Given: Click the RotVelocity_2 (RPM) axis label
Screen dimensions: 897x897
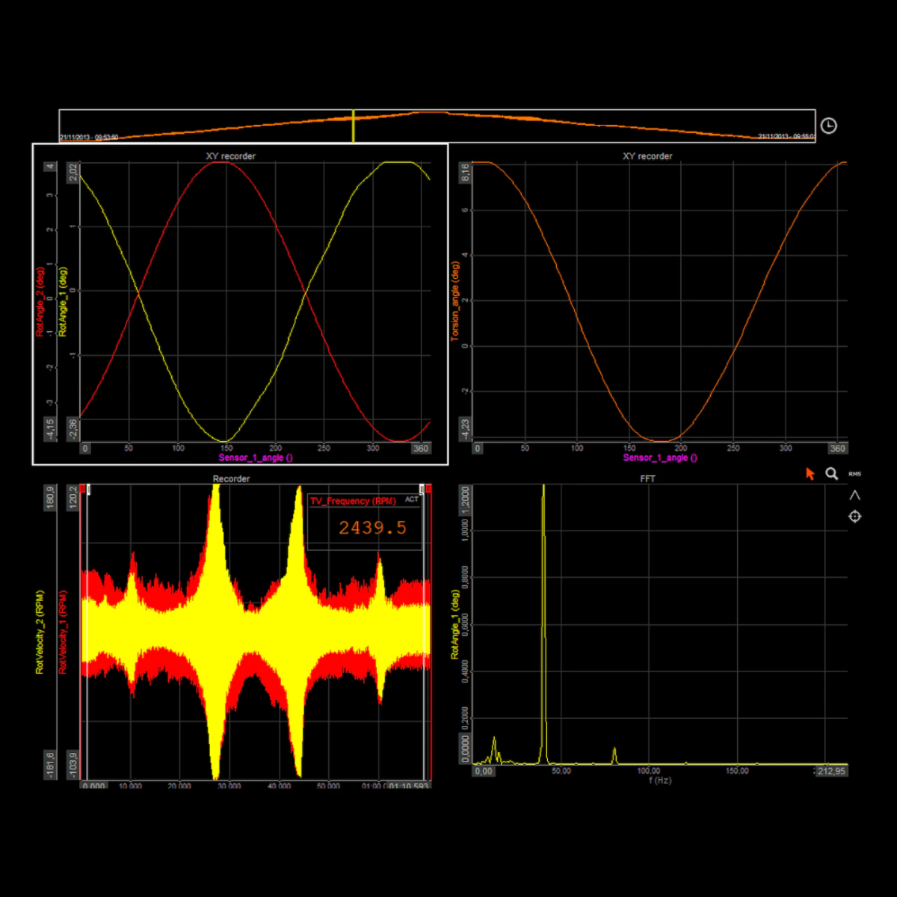Looking at the screenshot, I should pyautogui.click(x=40, y=632).
